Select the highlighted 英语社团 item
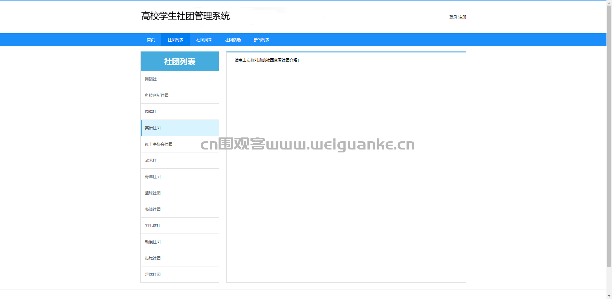This screenshot has height=299, width=612. (180, 128)
